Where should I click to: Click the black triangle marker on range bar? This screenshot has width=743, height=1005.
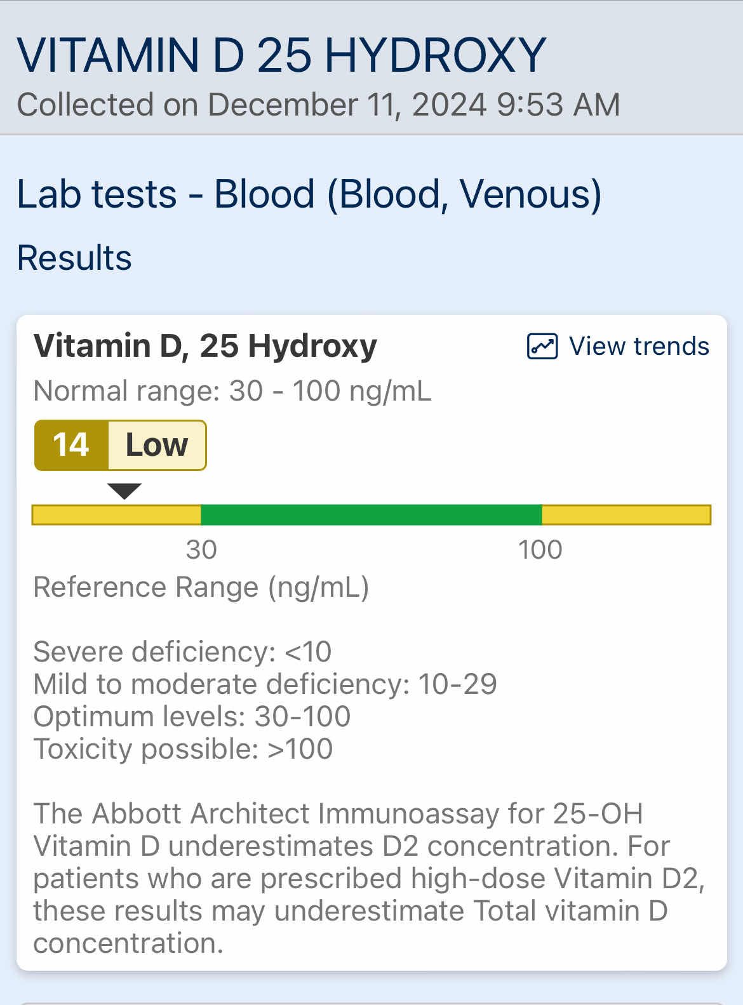[124, 491]
